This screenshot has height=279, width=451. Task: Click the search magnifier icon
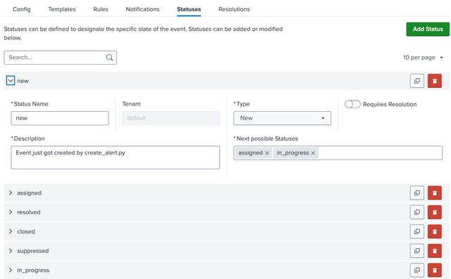[110, 58]
